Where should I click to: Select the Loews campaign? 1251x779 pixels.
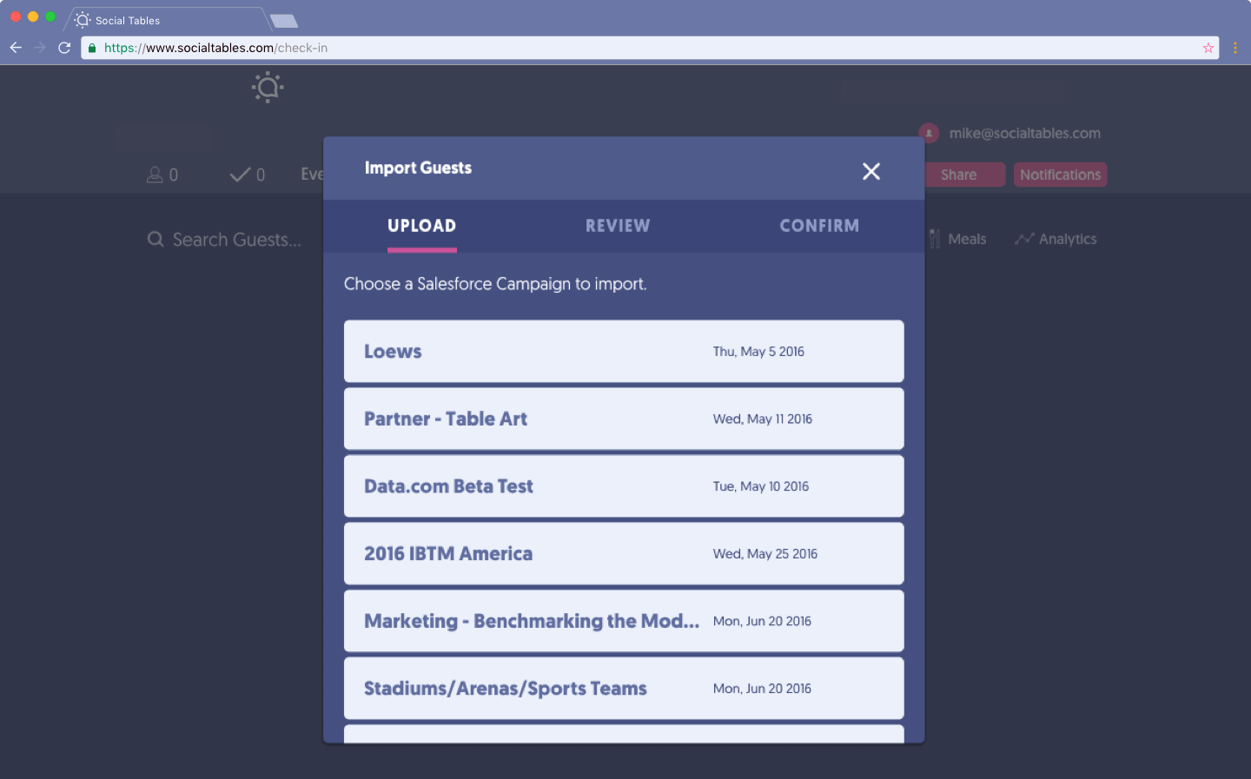click(624, 351)
